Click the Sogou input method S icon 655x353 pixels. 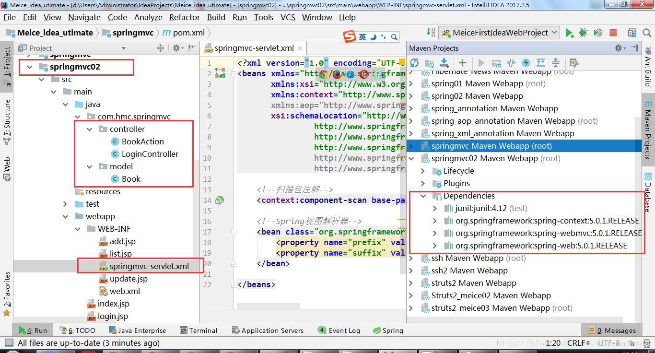tap(350, 36)
